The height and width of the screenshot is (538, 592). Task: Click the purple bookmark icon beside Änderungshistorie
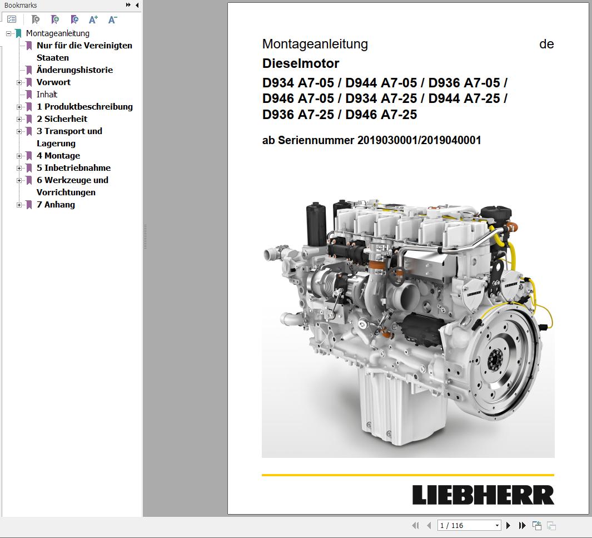point(29,70)
